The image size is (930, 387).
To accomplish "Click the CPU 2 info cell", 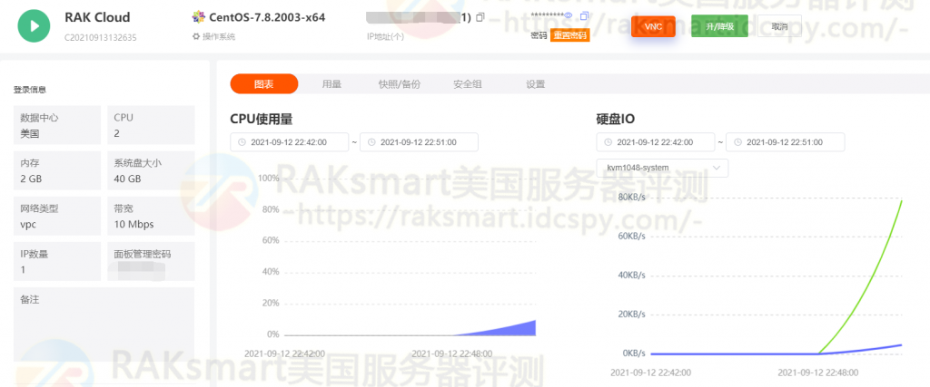I will pyautogui.click(x=152, y=125).
